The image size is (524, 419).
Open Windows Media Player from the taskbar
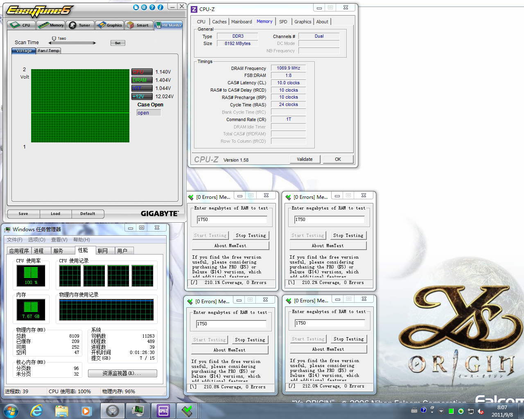click(x=86, y=410)
